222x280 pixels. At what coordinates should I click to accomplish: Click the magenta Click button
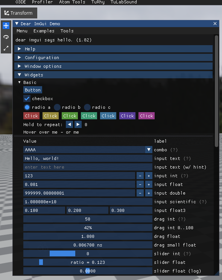pyautogui.click(x=146, y=116)
